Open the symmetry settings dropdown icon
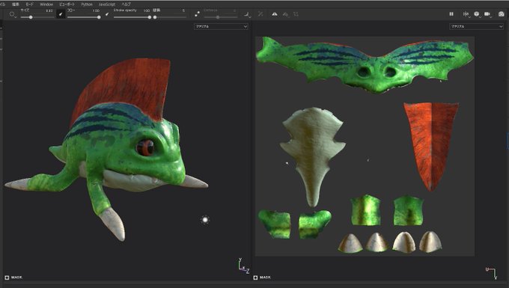The image size is (509, 288). click(x=466, y=14)
